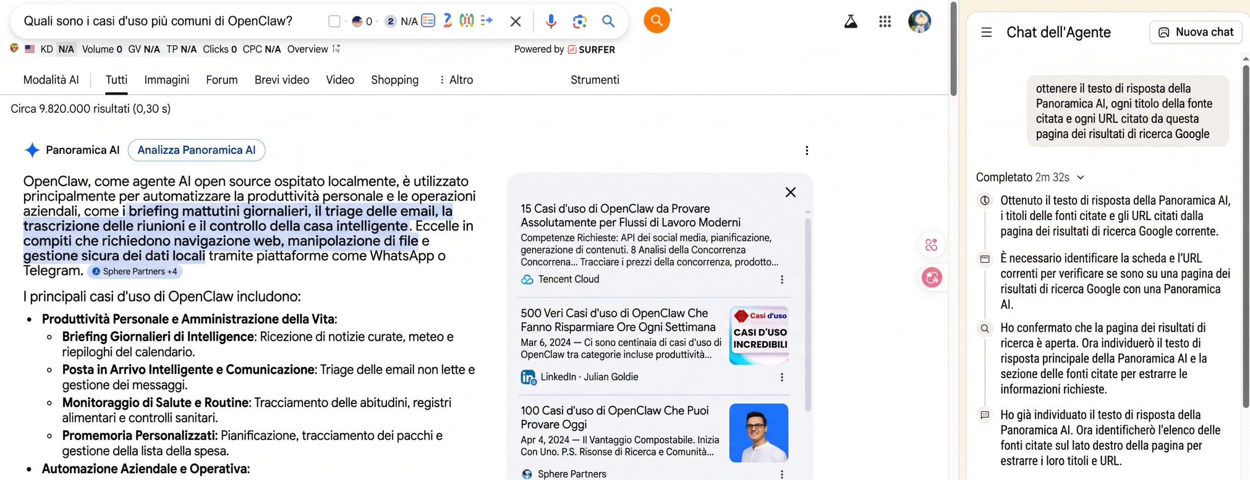Open options for LinkedIn Julian Goldie source
This screenshot has width=1250, height=480.
tap(782, 377)
